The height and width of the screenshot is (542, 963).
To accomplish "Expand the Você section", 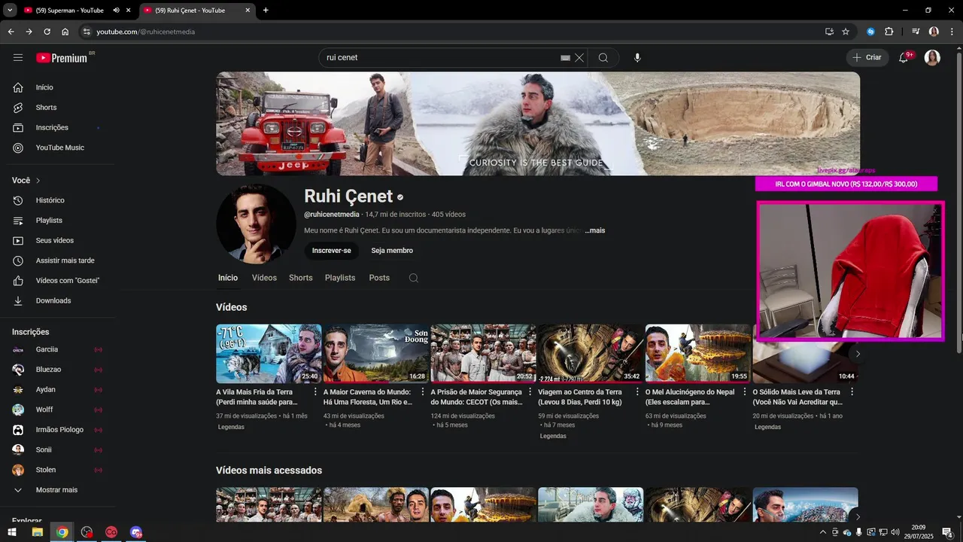I will (x=26, y=181).
